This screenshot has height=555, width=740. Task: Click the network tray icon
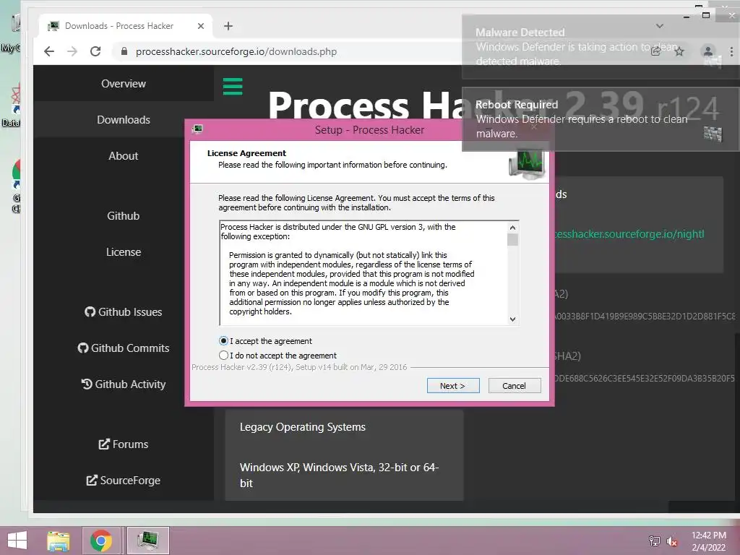(654, 541)
